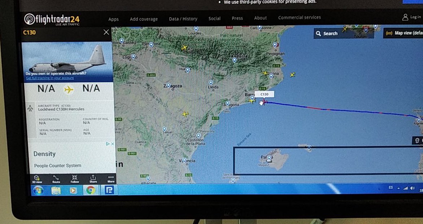
Task: Click the Valencia airport pin
Action: click(184, 161)
